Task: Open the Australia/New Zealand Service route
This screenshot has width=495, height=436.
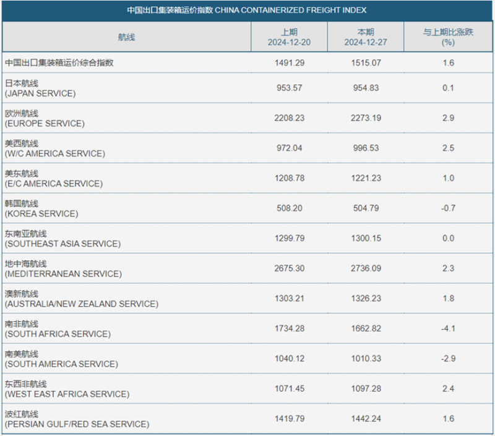Action: [81, 299]
